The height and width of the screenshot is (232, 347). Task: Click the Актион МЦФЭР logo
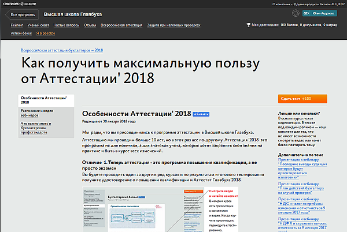[20, 4]
